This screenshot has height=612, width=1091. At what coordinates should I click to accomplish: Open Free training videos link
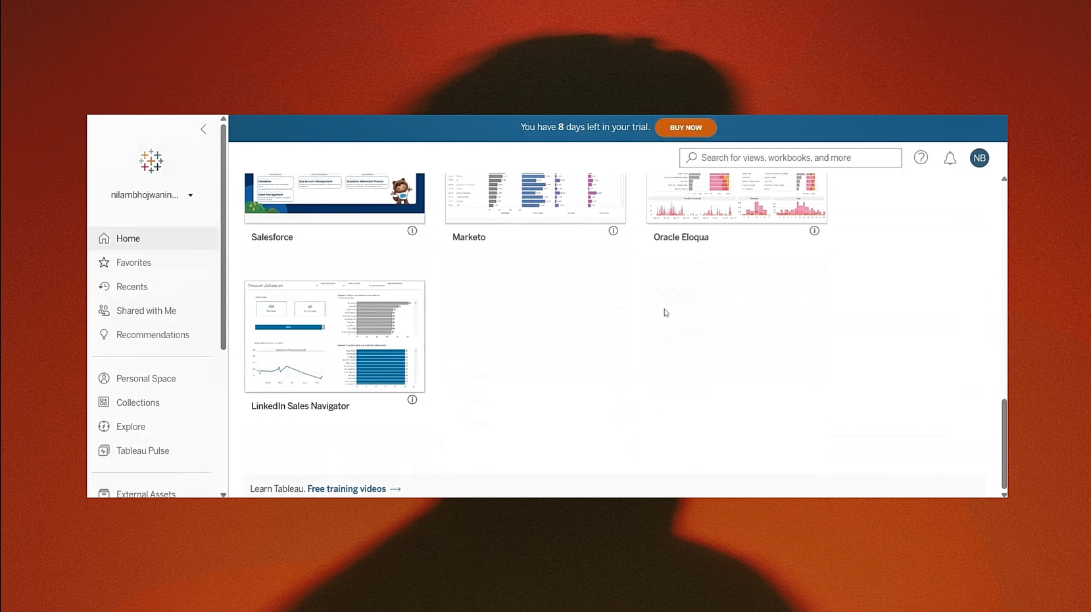pos(354,489)
